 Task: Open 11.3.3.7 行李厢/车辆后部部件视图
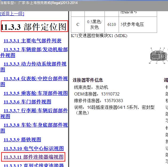pyautogui.click(x=34, y=113)
